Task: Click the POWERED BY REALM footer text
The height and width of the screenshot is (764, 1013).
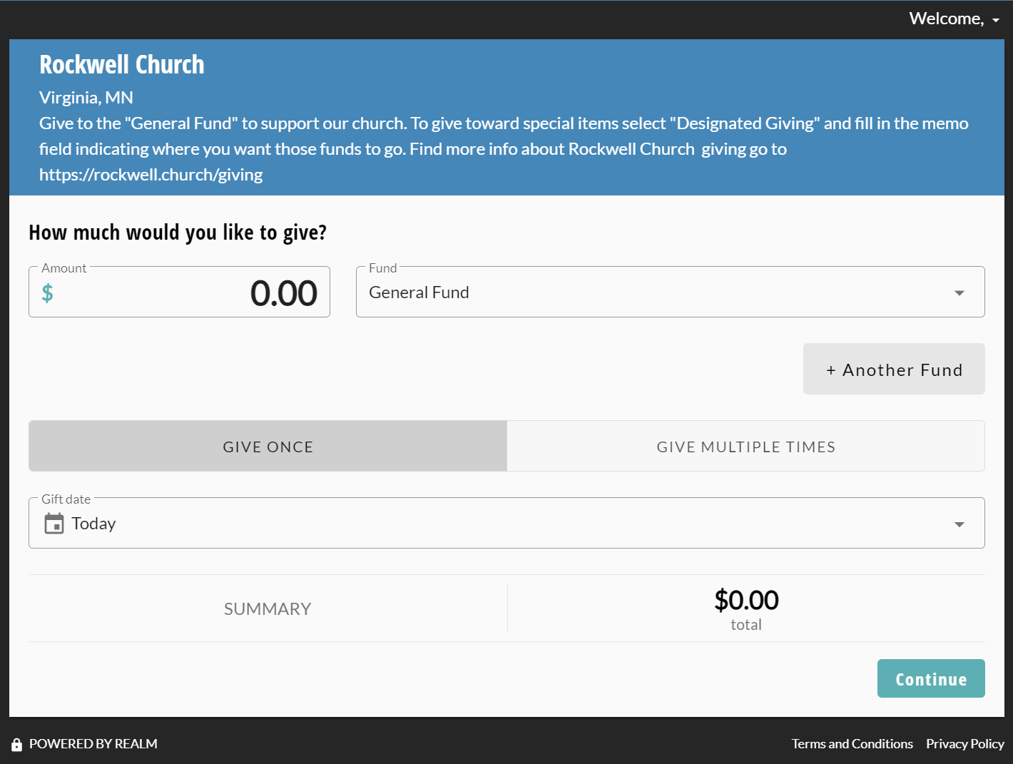Action: tap(93, 743)
